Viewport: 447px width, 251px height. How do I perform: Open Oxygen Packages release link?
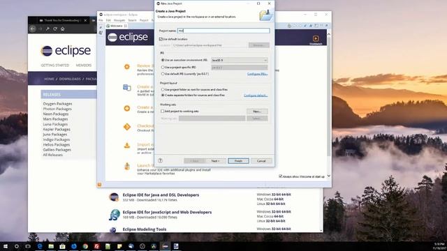(57, 104)
